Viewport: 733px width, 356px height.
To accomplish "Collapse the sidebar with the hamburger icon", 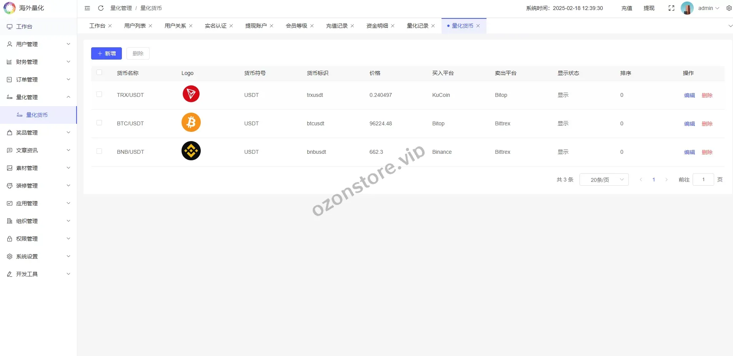I will click(87, 8).
